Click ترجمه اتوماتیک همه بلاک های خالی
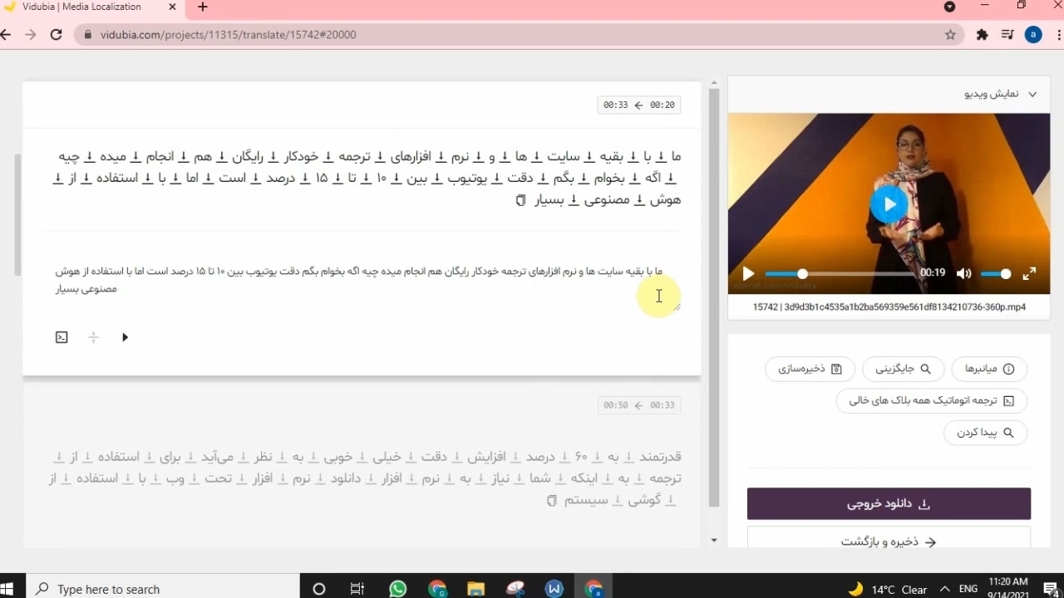The image size is (1064, 598). pos(931,400)
